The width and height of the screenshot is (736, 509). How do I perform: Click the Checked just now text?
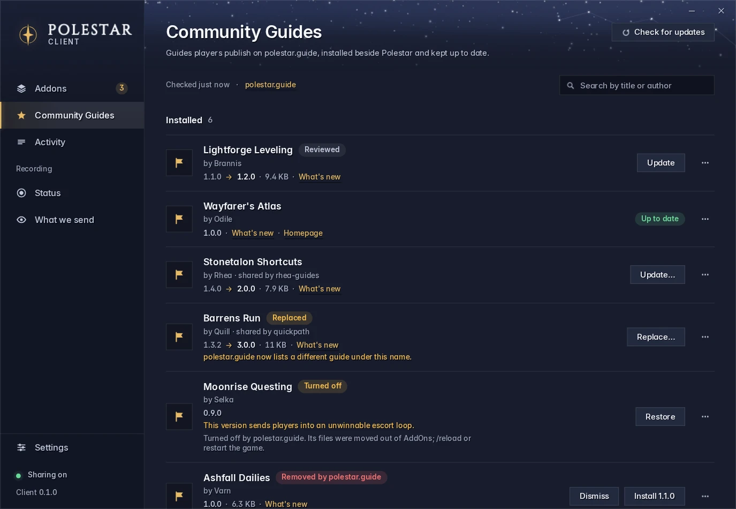coord(198,85)
